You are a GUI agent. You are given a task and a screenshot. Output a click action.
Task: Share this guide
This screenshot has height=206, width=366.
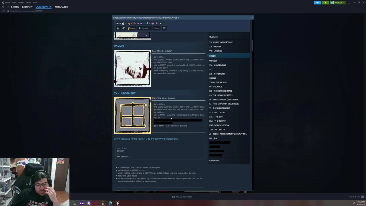coord(156,28)
